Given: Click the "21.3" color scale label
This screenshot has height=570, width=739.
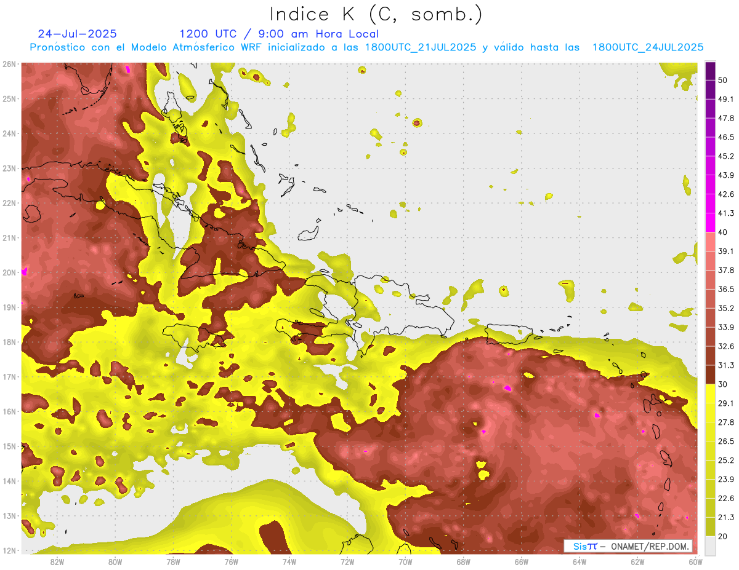Looking at the screenshot, I should pyautogui.click(x=726, y=518).
